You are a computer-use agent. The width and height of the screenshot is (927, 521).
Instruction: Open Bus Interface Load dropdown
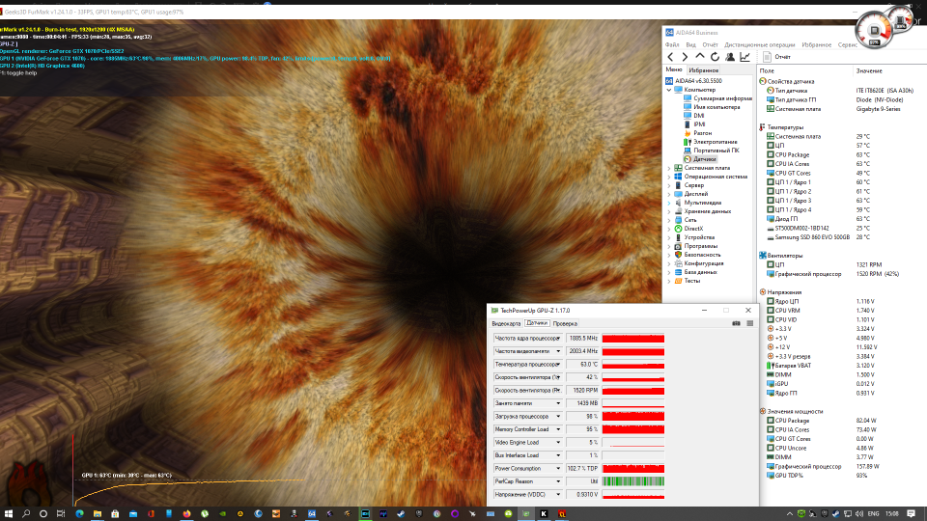558,455
